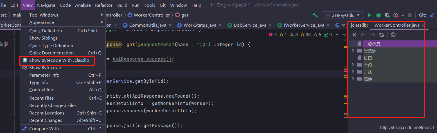Choose Compare With... menu entry
The image size is (437, 133).
[63, 129]
